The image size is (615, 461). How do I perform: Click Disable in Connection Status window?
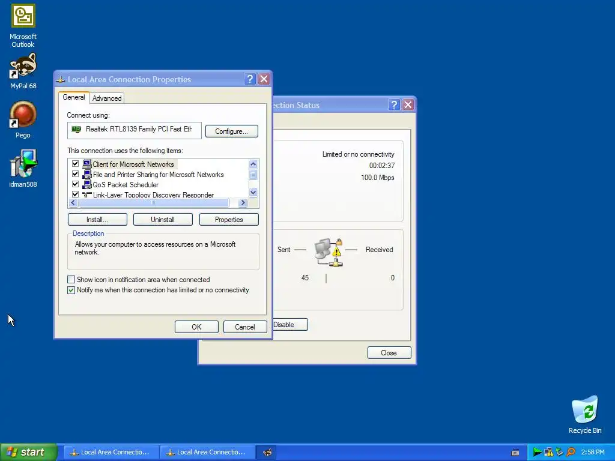tap(290, 325)
